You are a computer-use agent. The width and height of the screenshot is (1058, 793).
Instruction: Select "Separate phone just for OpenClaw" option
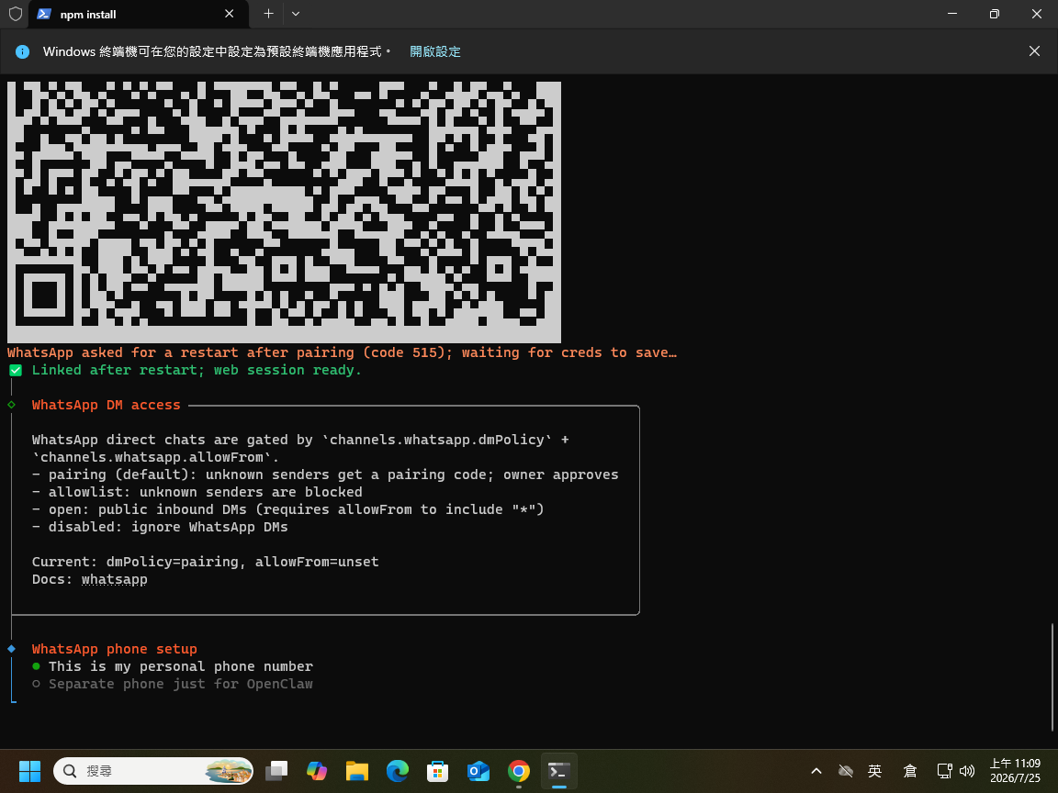click(172, 684)
